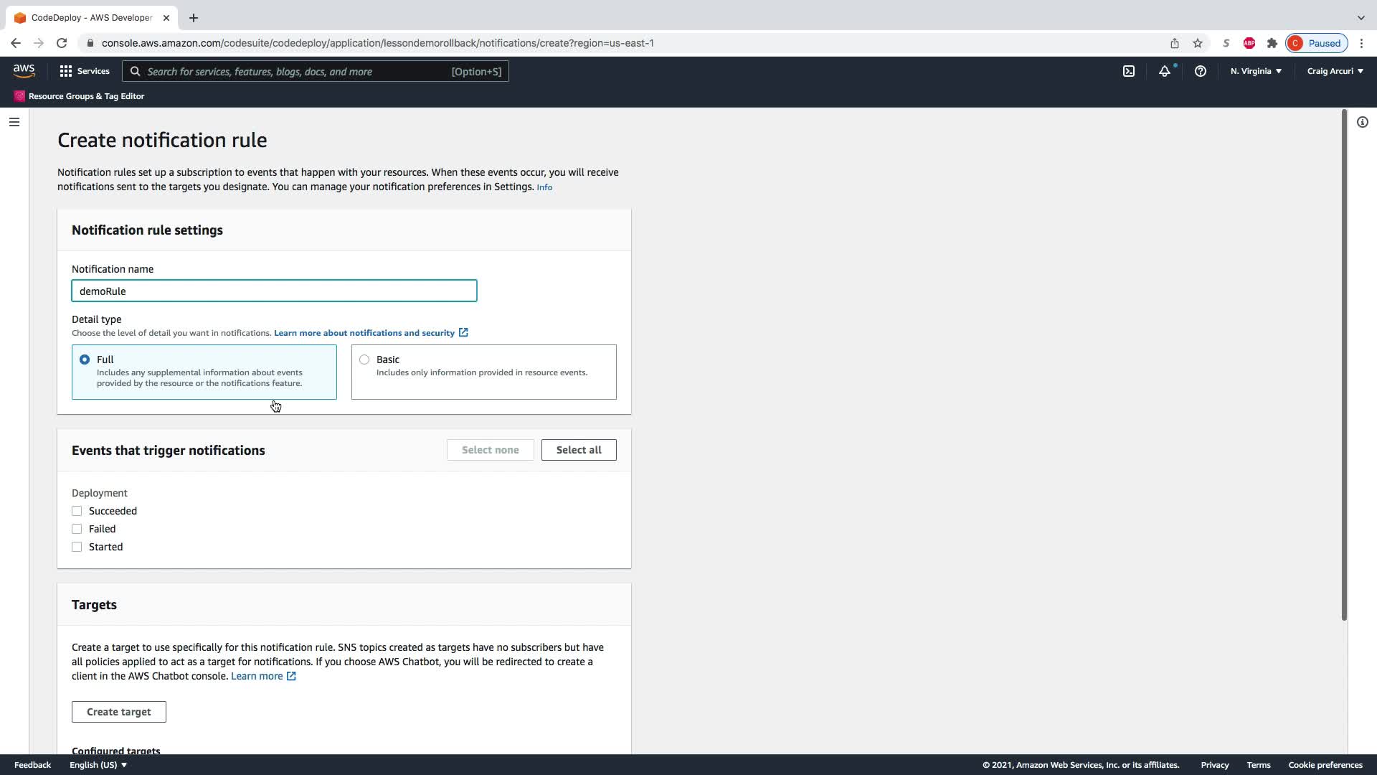Open the English (US) language dropdown
This screenshot has width=1377, height=775.
(98, 765)
